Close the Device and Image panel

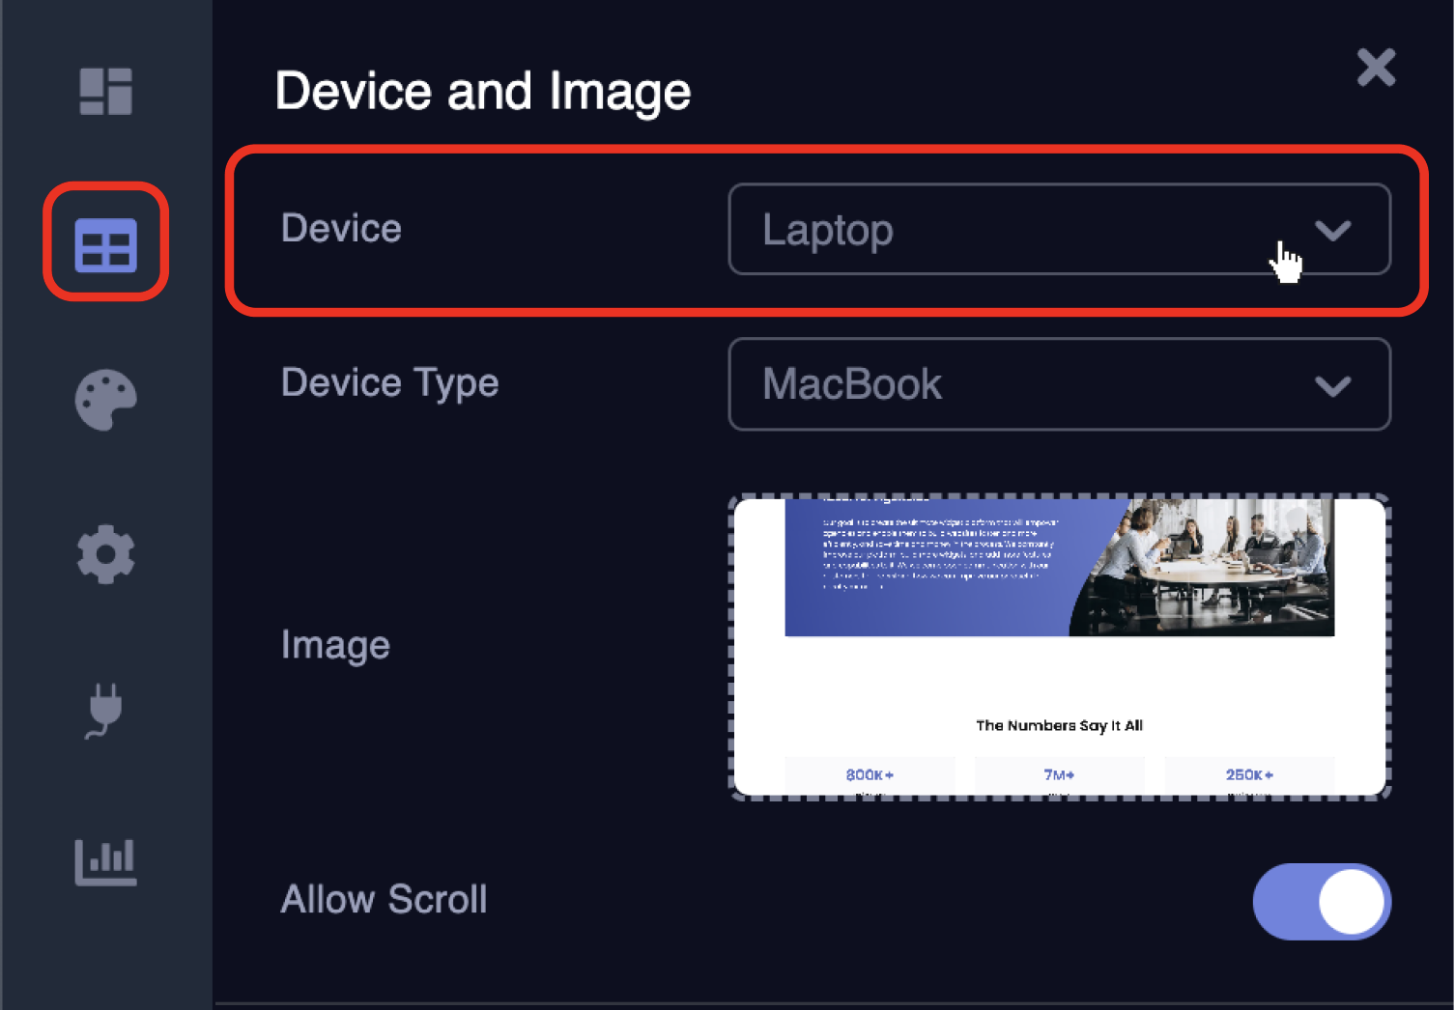1376,68
